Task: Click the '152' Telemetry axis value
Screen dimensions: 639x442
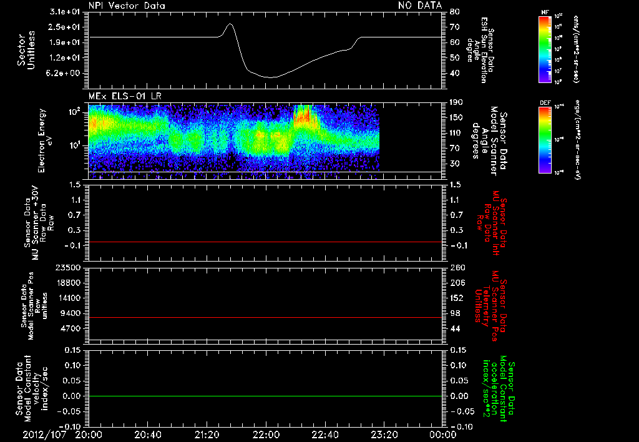Action: [x=457, y=298]
